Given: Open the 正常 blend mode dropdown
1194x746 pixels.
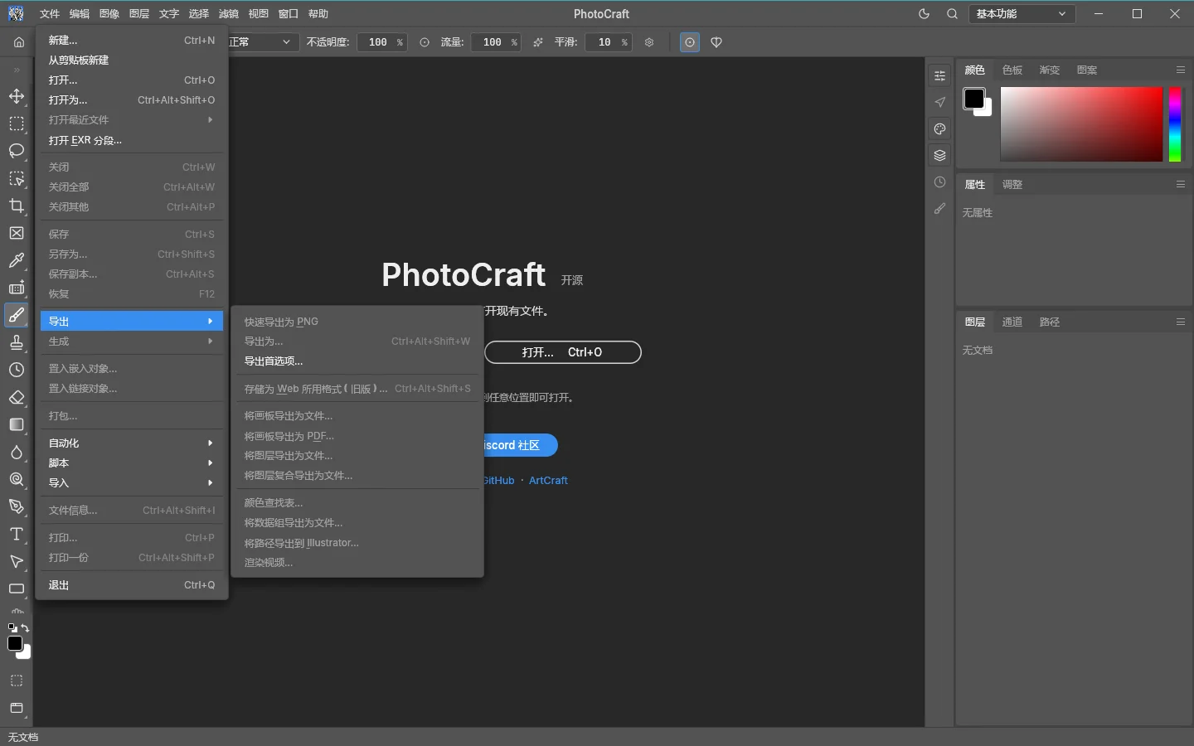Looking at the screenshot, I should tap(261, 42).
